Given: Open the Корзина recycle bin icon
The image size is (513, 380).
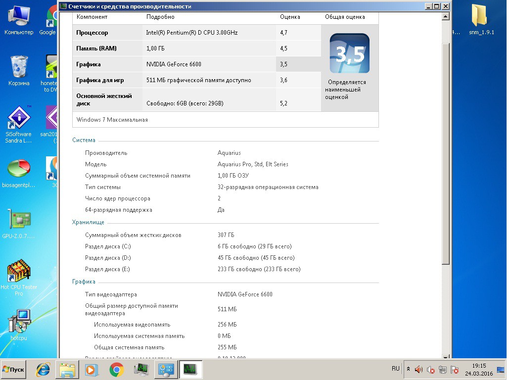Looking at the screenshot, I should 19,70.
